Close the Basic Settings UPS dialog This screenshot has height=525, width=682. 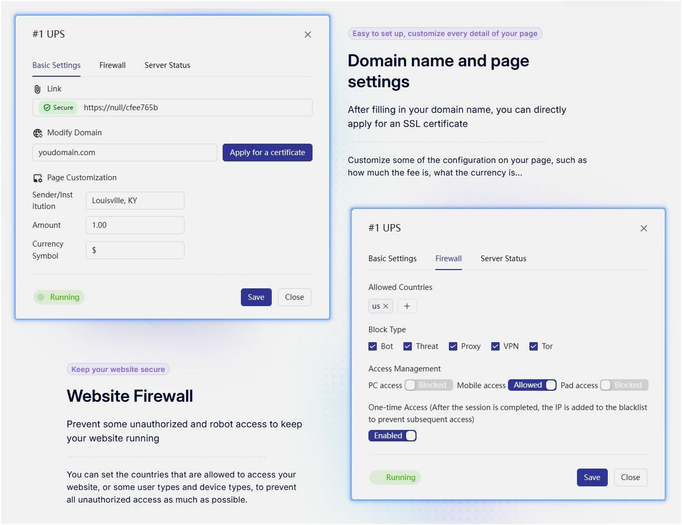pyautogui.click(x=308, y=34)
